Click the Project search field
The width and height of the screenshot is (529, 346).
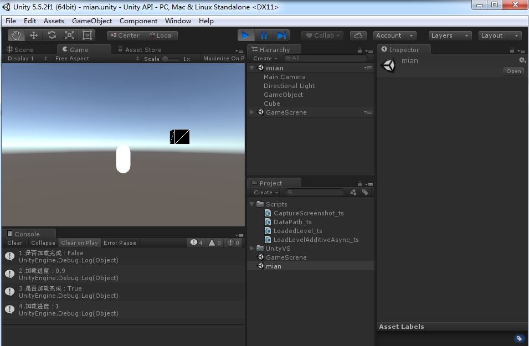point(315,192)
